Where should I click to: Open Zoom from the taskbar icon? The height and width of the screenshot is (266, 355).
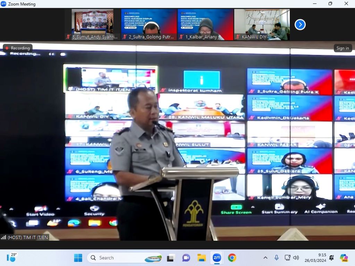(x=217, y=258)
